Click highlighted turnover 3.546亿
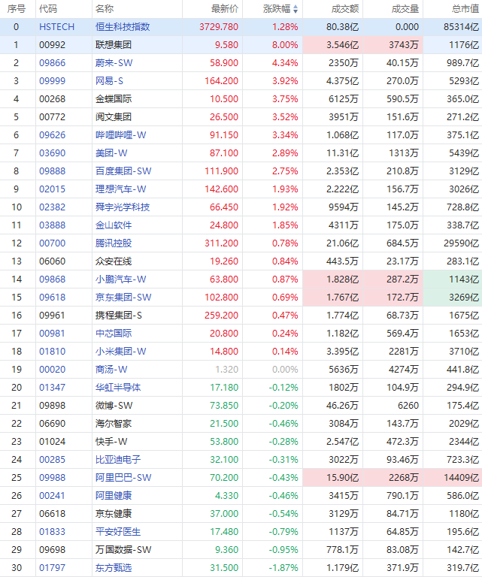This screenshot has height=577, width=482. [x=342, y=45]
